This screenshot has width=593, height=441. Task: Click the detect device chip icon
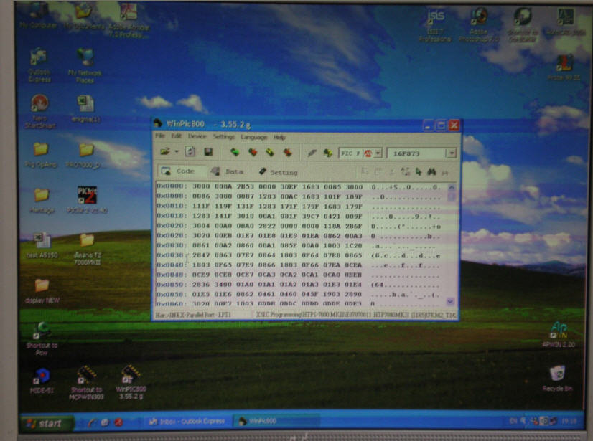[327, 153]
